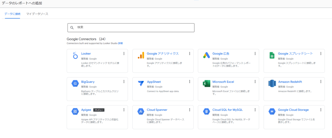This screenshot has height=138, width=332.
Task: Open three-dot menu on Google スプレッドシート card
Action: 321,54
